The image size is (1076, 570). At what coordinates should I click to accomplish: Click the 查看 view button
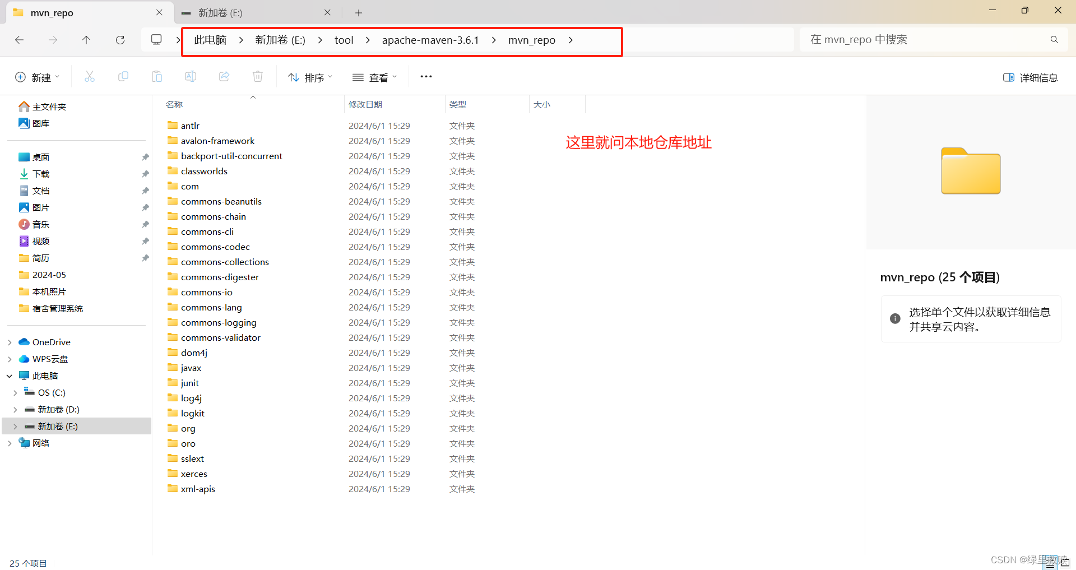click(x=374, y=77)
